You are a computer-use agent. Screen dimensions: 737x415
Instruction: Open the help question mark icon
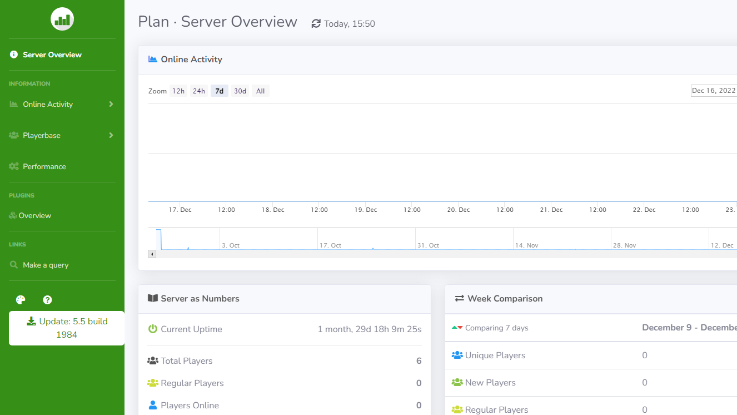coord(47,300)
